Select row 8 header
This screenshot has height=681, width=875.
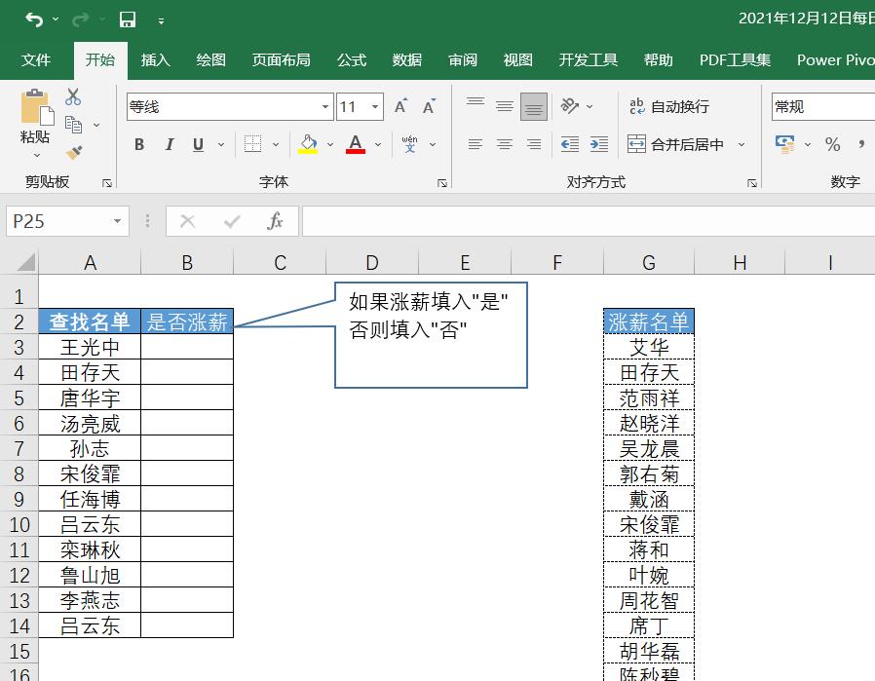(19, 474)
